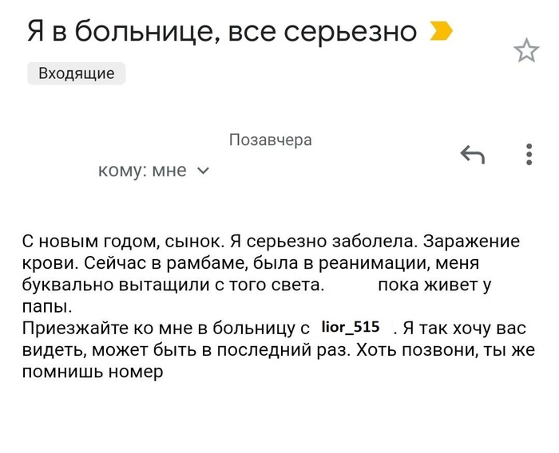Star this email with the star icon
Image resolution: width=559 pixels, height=453 pixels.
coord(526,51)
